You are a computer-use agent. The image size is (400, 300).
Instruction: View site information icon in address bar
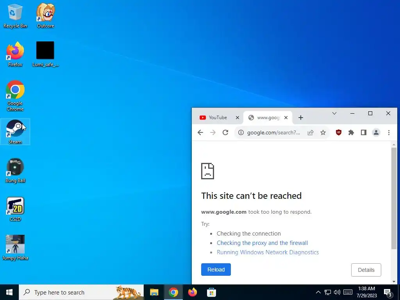tap(241, 132)
